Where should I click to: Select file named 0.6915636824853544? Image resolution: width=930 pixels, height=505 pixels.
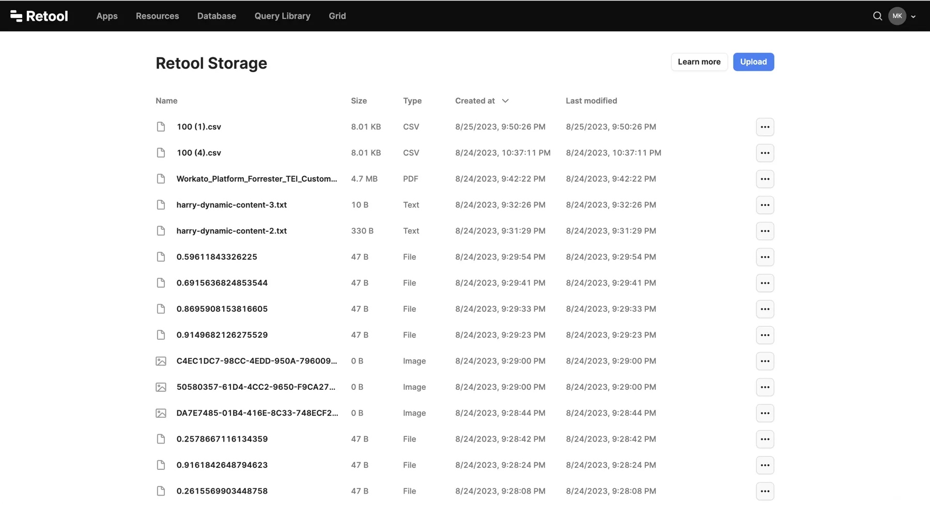222,283
